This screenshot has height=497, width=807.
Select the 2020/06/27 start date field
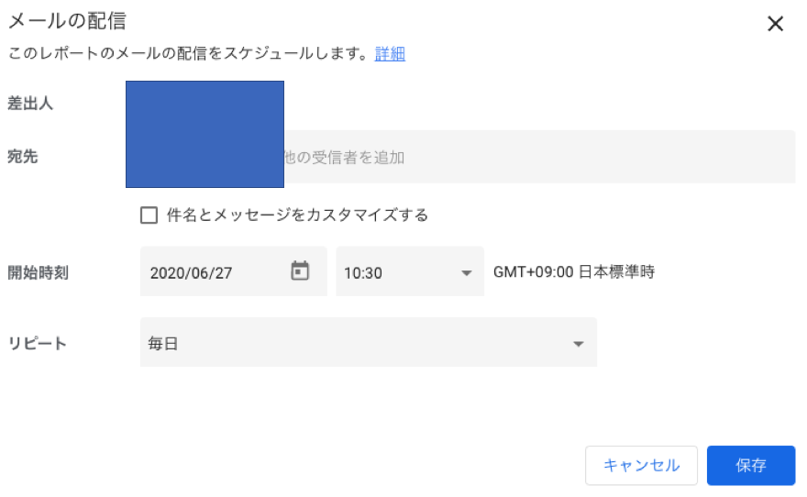(234, 271)
